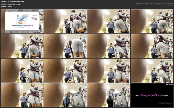Click the Comment line in header
174x108 pixels.
click(x=12, y=8)
